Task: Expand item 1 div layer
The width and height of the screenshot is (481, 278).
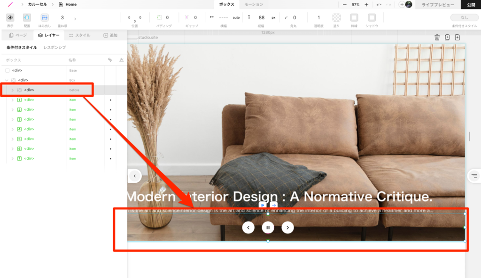Action: [13, 100]
